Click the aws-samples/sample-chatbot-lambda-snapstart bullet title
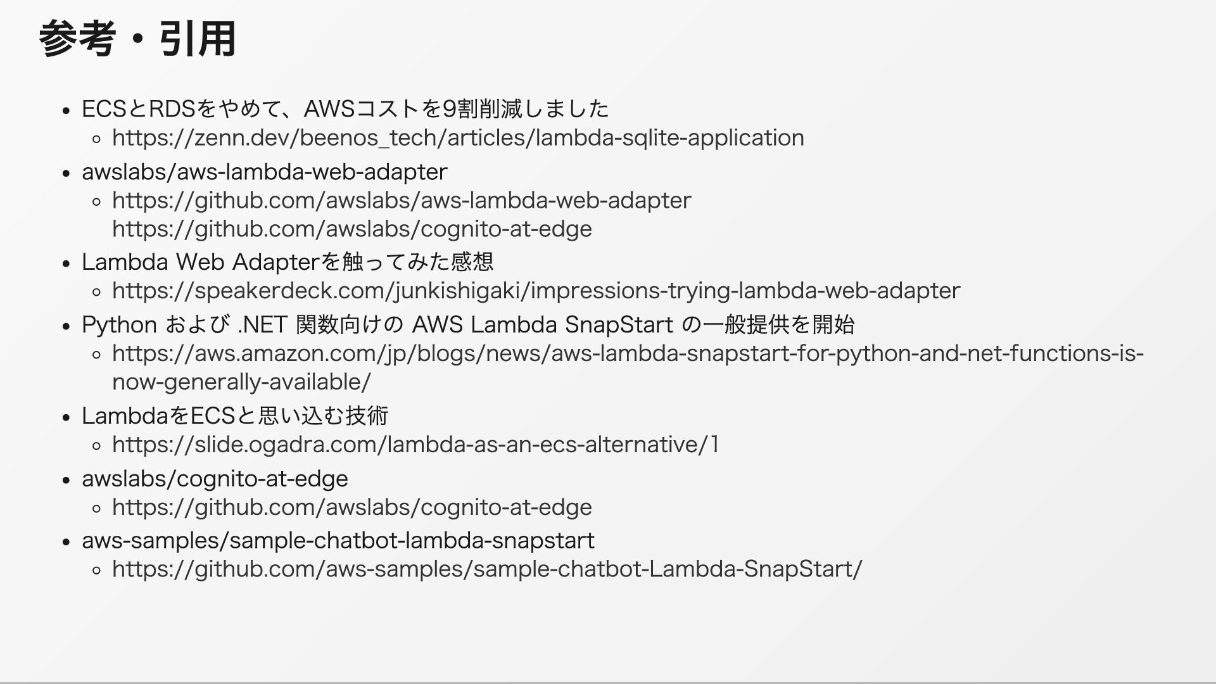This screenshot has width=1216, height=684. click(x=338, y=541)
